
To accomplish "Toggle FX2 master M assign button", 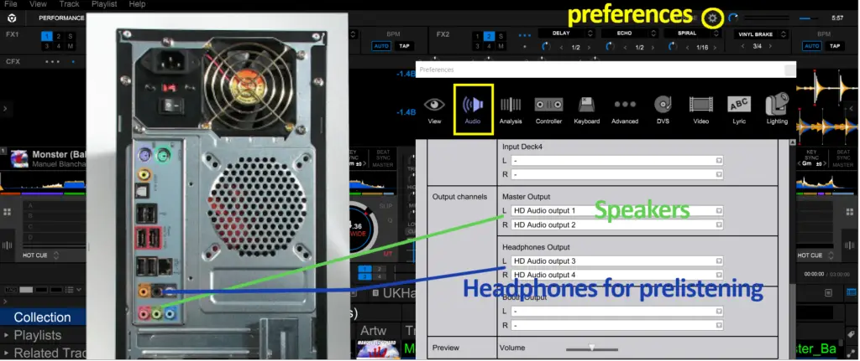I will tap(501, 46).
